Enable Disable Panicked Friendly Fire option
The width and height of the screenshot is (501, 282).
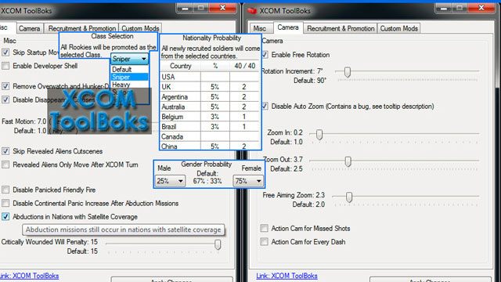5,190
